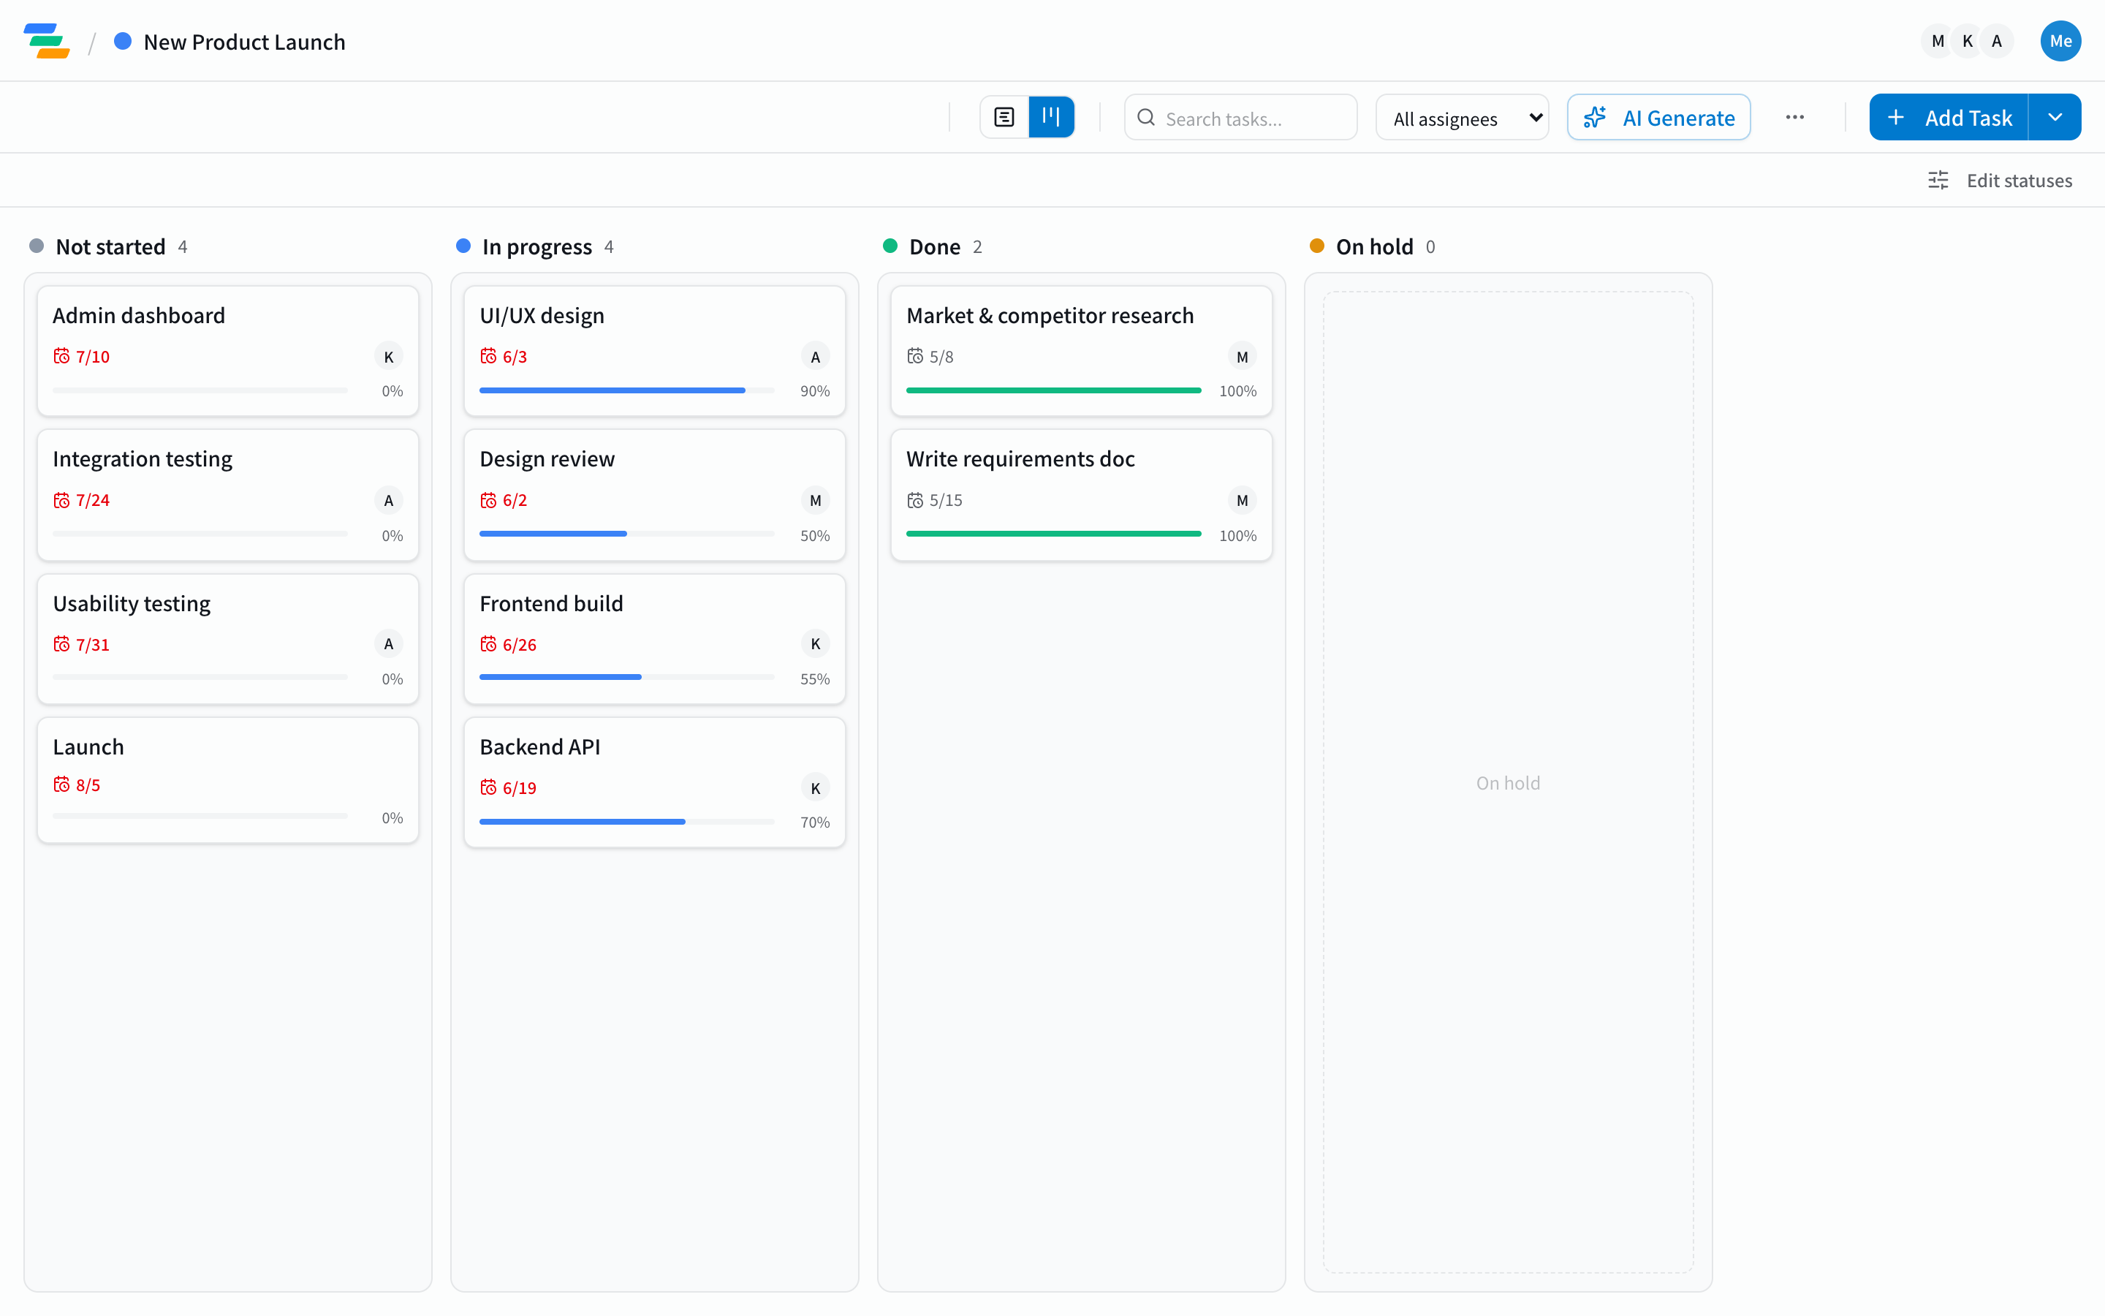Click the AI Generate button
Image resolution: width=2105 pixels, height=1316 pixels.
(x=1658, y=118)
